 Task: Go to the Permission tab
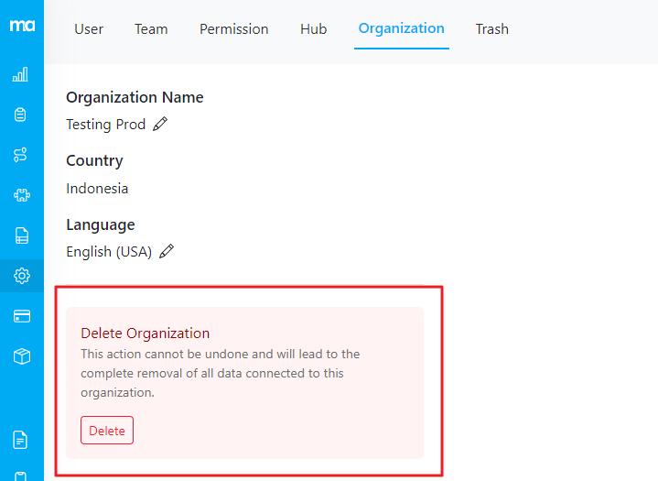pos(234,29)
